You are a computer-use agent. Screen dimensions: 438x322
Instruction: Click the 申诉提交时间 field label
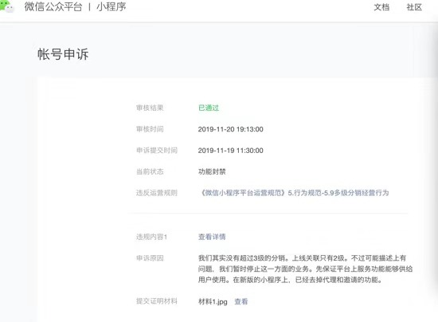coord(157,151)
